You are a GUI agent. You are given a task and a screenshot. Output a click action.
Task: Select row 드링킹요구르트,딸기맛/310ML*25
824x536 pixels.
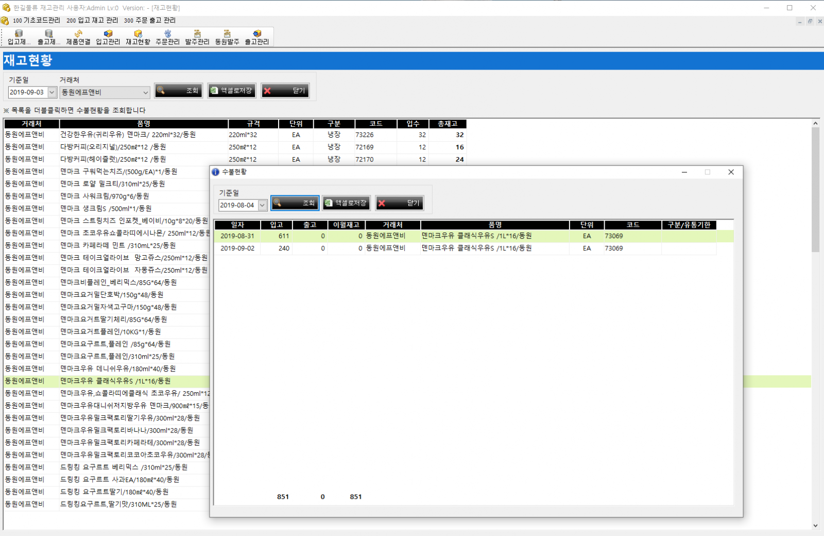(x=107, y=504)
